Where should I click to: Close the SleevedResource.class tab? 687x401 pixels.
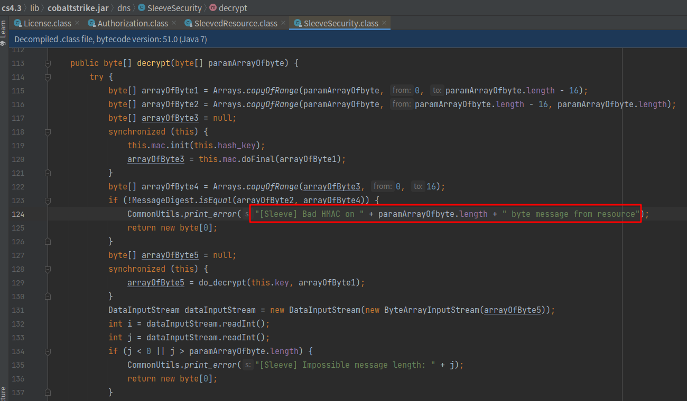[x=283, y=23]
